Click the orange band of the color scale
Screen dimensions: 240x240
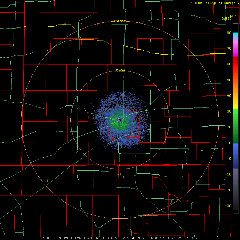click(235, 87)
